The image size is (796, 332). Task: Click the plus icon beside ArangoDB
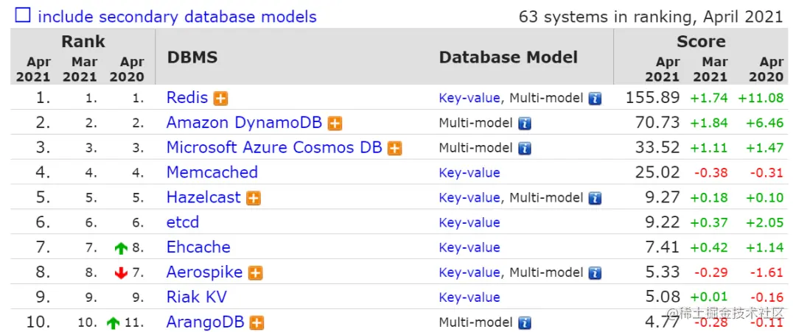click(256, 322)
